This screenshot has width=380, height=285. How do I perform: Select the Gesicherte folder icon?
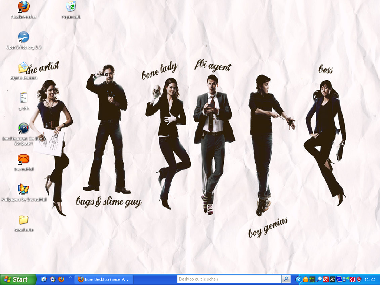click(23, 223)
